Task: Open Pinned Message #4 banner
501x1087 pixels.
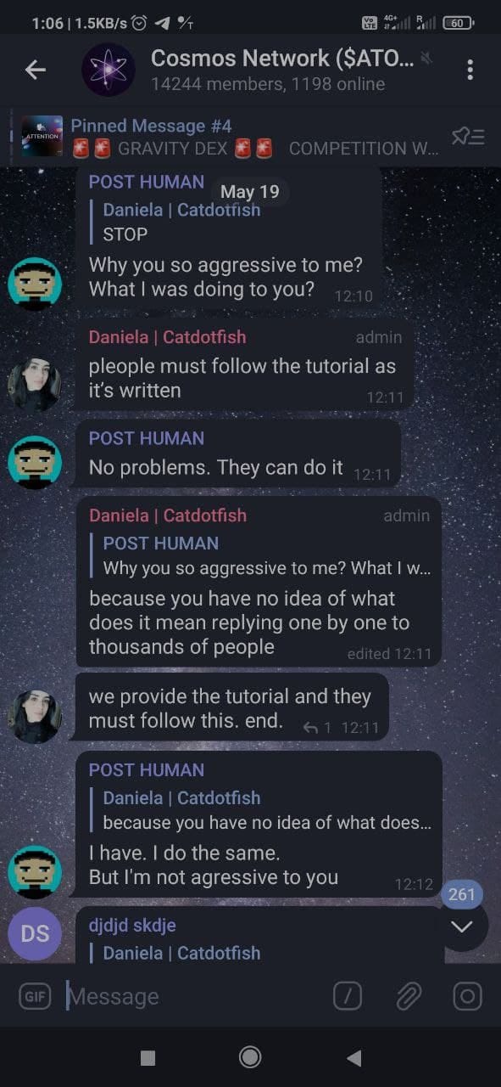Action: pos(229,137)
